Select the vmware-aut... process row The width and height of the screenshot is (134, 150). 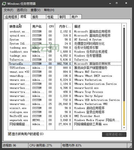coord(65,84)
